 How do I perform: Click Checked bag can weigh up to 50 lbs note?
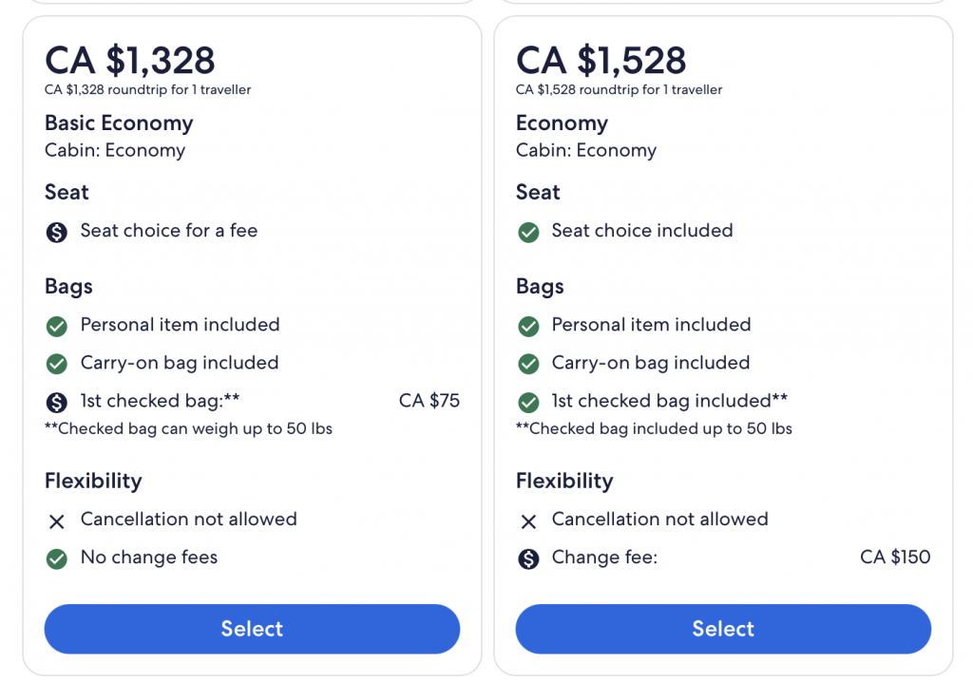pyautogui.click(x=188, y=428)
